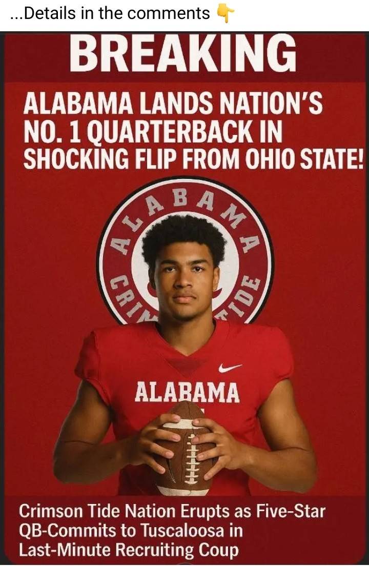Screen dimensions: 369x566
Task: Click the word "comments" in post caption
Action: click(168, 14)
